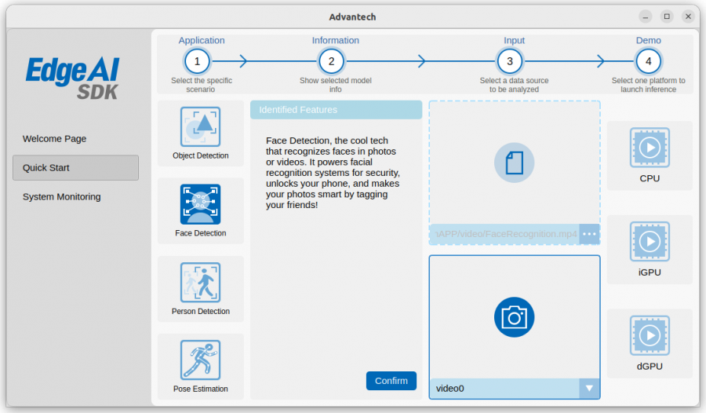706x413 pixels.
Task: Launch inference on the dGPU platform
Action: [650, 335]
